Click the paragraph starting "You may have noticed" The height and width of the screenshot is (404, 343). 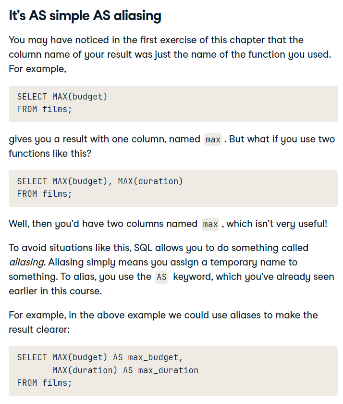[x=170, y=55]
